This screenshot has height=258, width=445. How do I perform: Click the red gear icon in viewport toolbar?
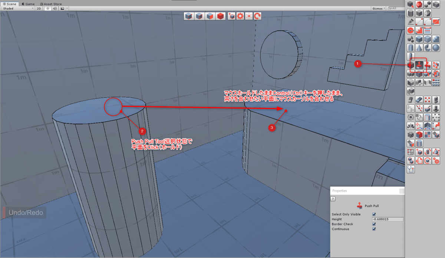[240, 16]
